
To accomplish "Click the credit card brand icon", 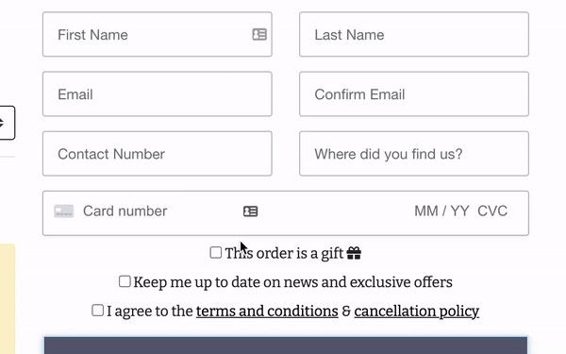I will click(x=64, y=211).
